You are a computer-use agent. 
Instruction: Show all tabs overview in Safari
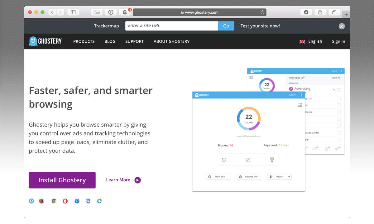334,12
